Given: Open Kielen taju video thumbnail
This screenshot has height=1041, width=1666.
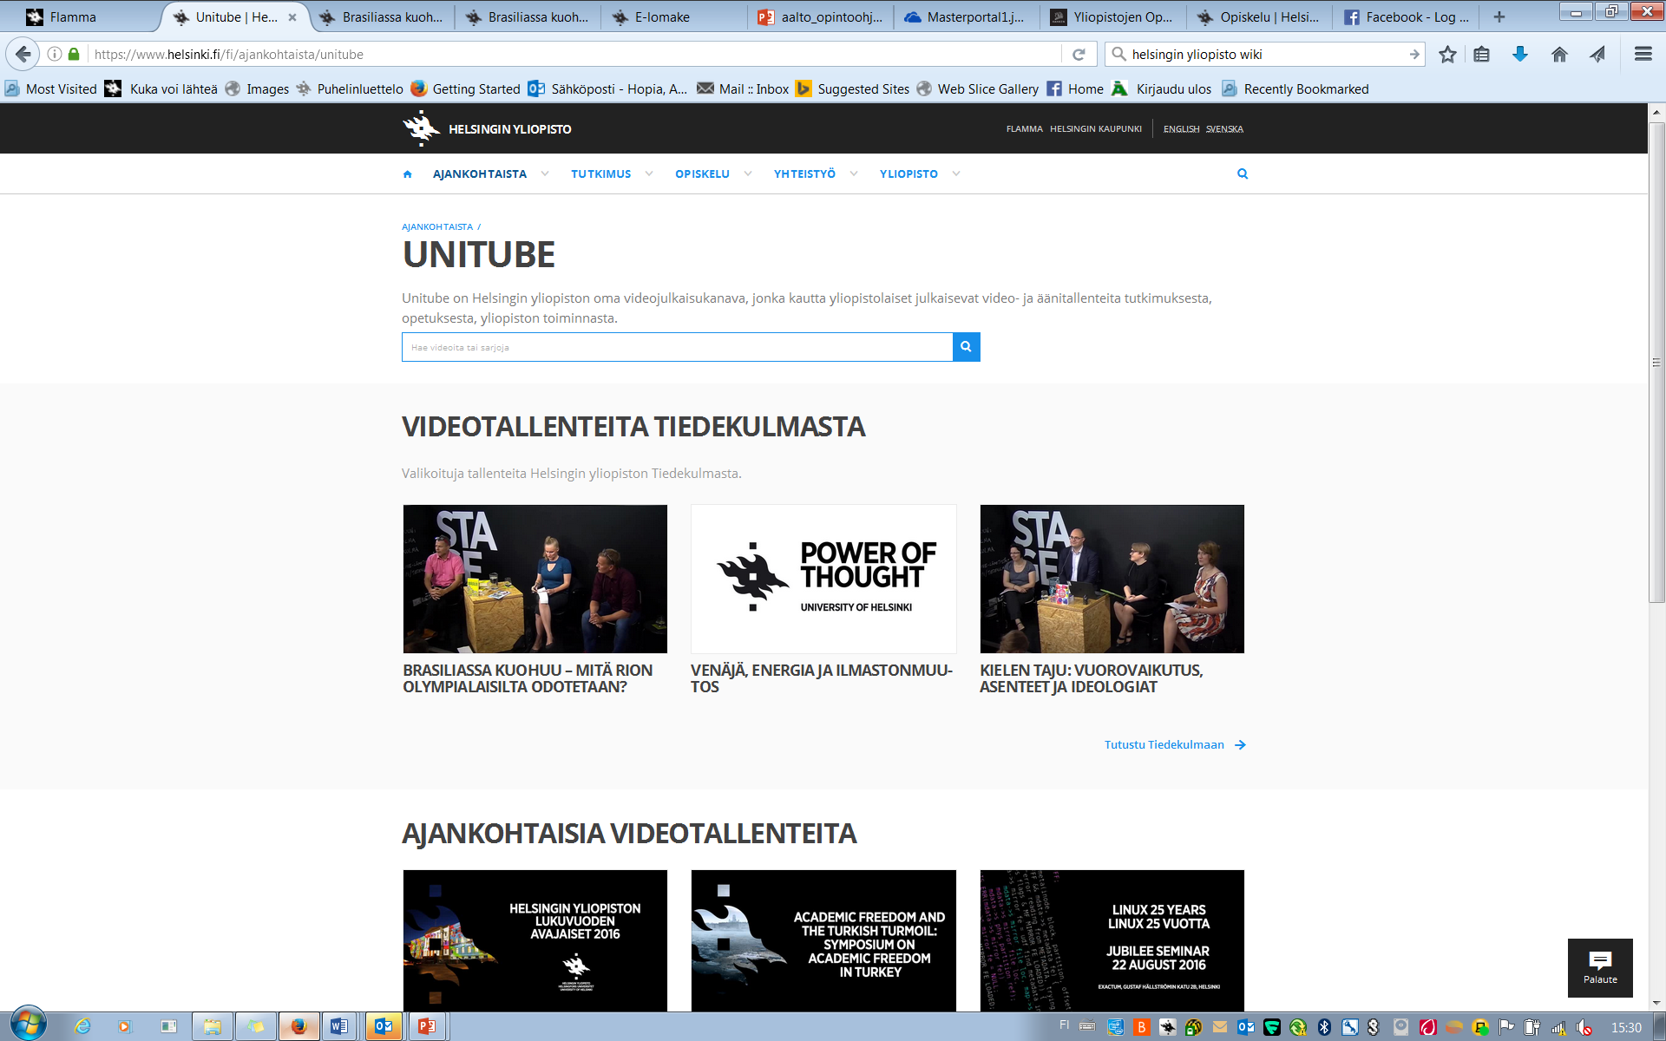Looking at the screenshot, I should click(x=1112, y=579).
